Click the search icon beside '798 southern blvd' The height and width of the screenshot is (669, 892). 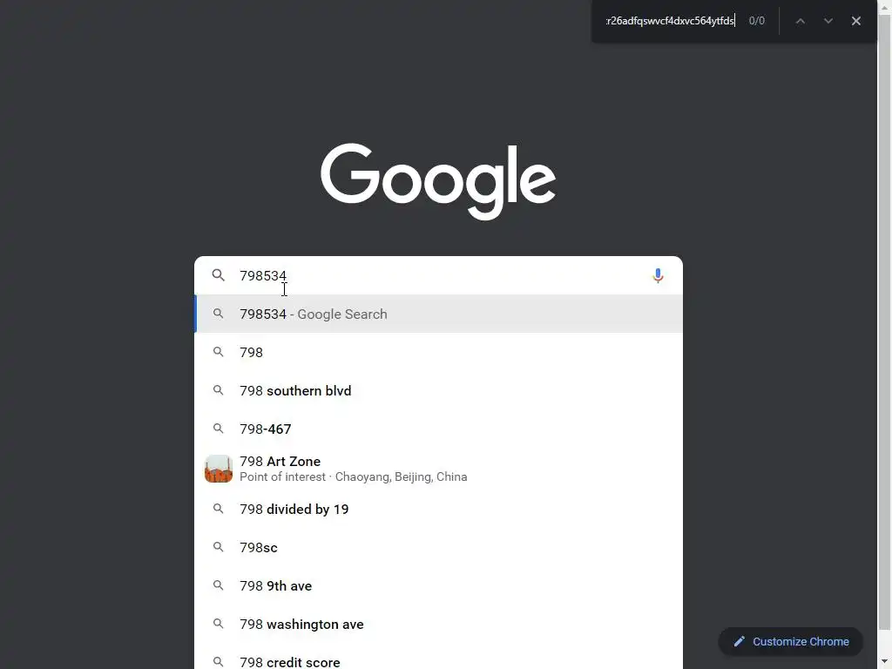point(219,390)
